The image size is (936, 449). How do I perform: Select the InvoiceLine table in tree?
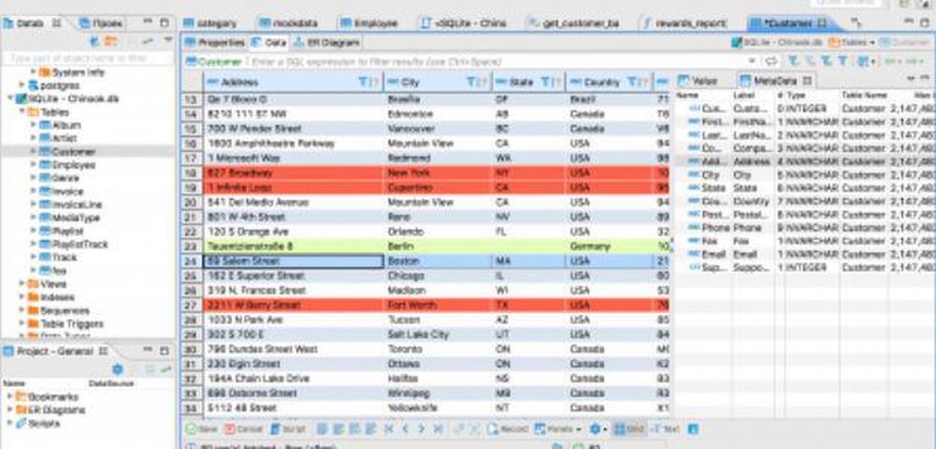71,205
